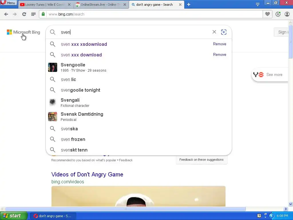Open Videos of Don't Angry Game

pyautogui.click(x=87, y=174)
